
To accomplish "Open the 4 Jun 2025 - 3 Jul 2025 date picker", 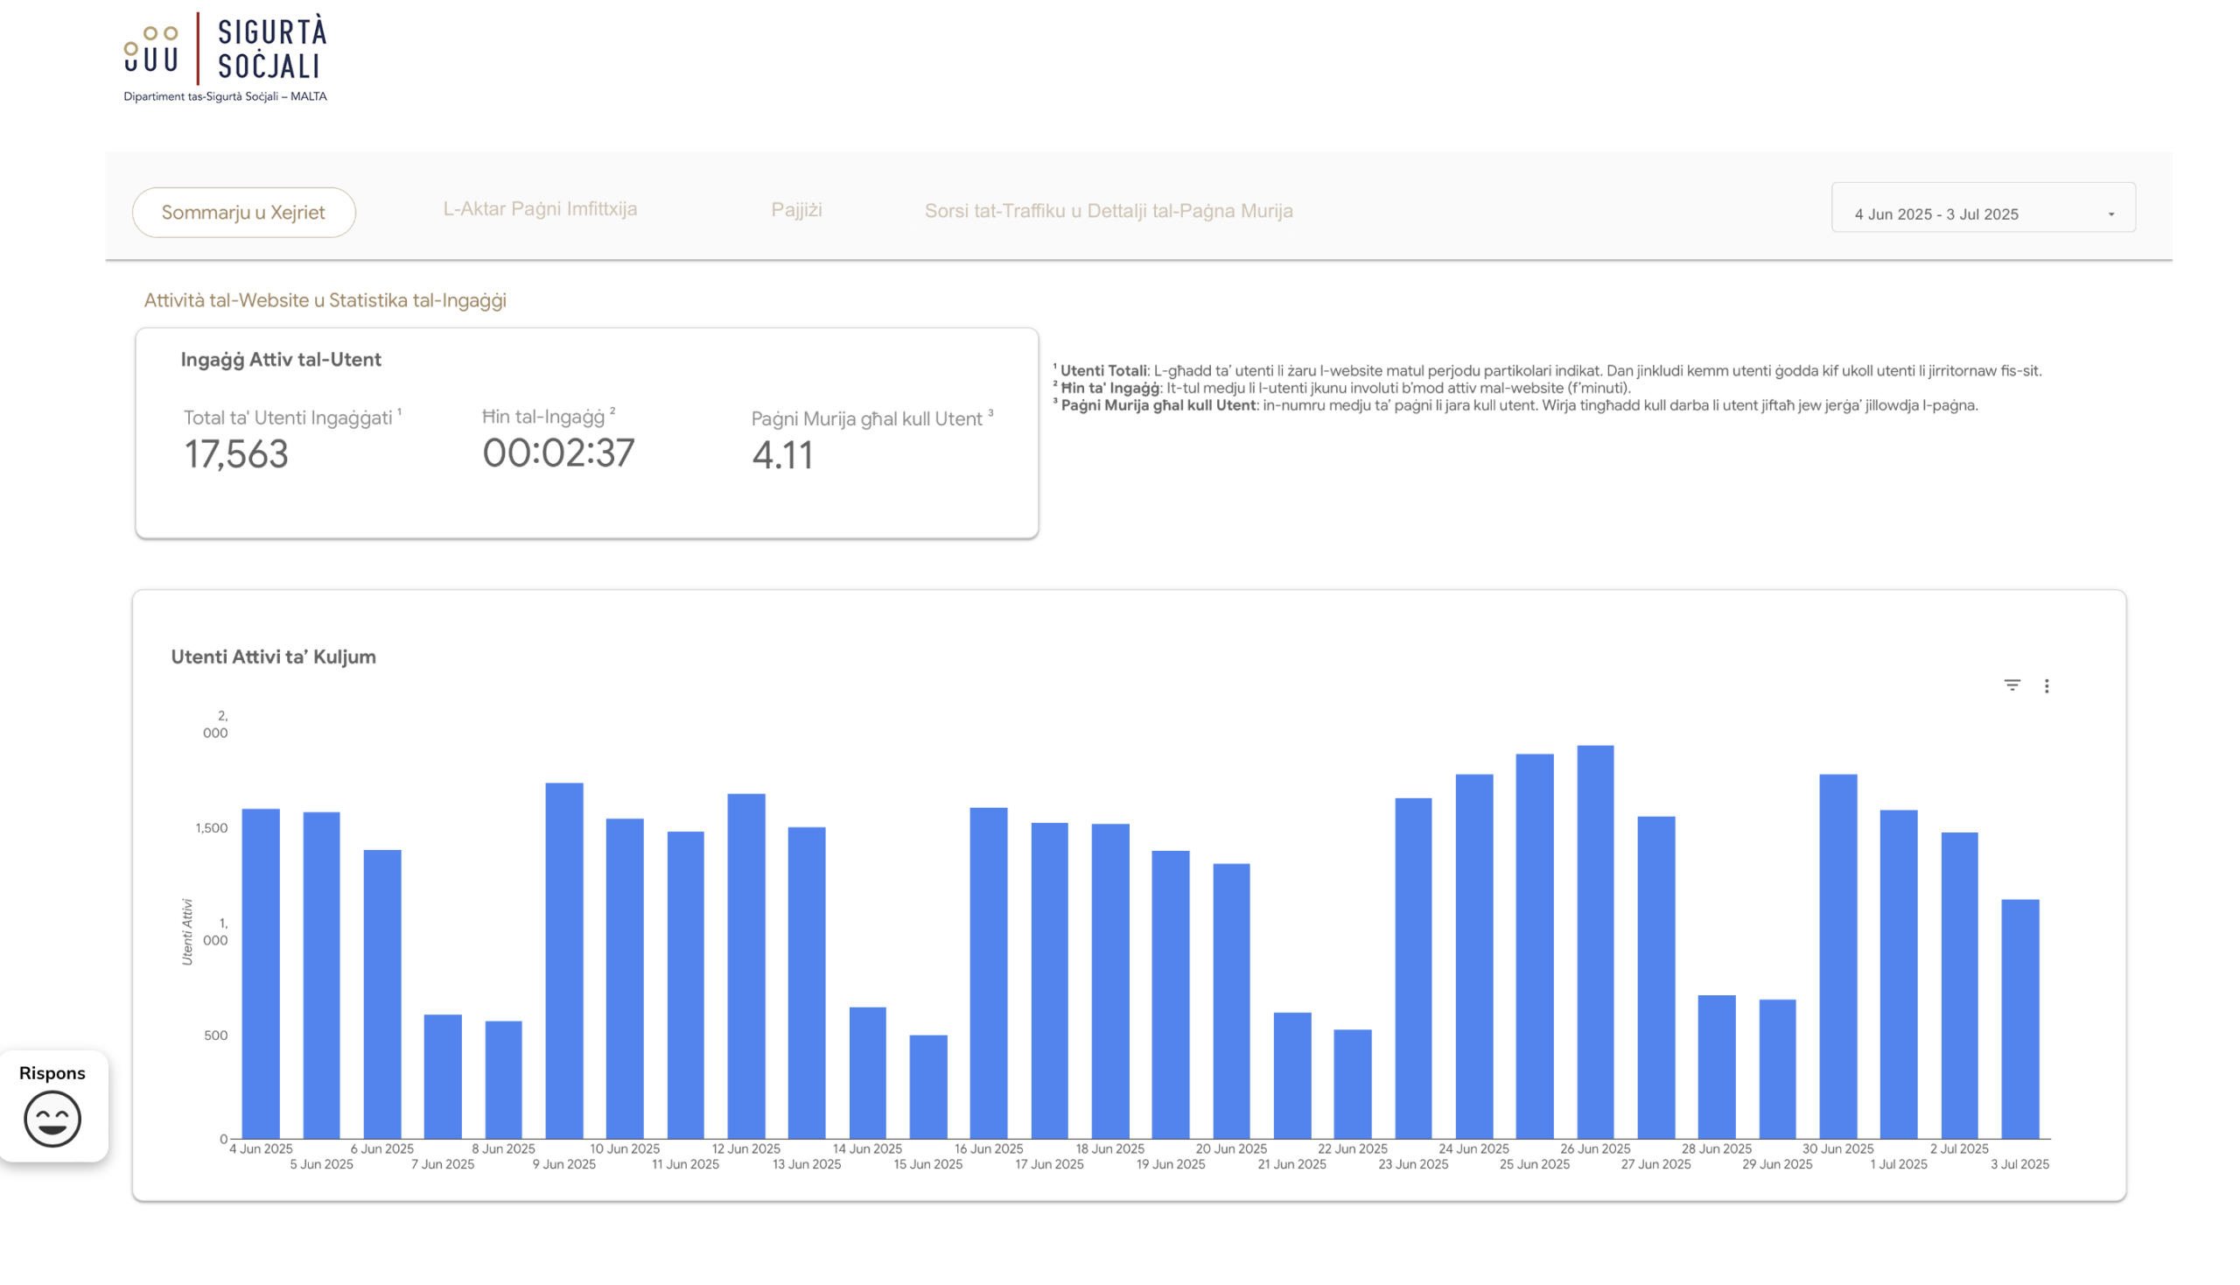I will (x=1936, y=214).
